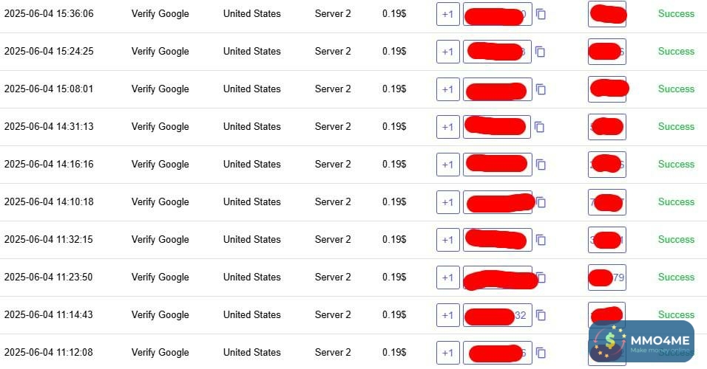Click the +1 button in 14:31:13 row

447,127
